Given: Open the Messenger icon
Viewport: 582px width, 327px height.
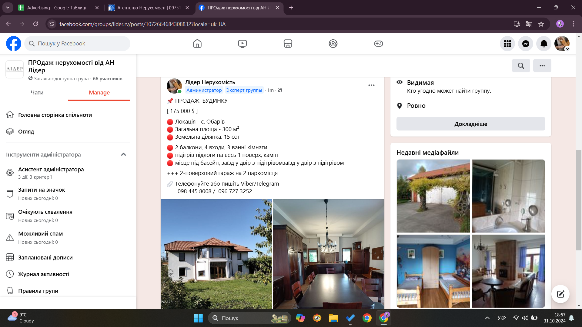Looking at the screenshot, I should [526, 44].
